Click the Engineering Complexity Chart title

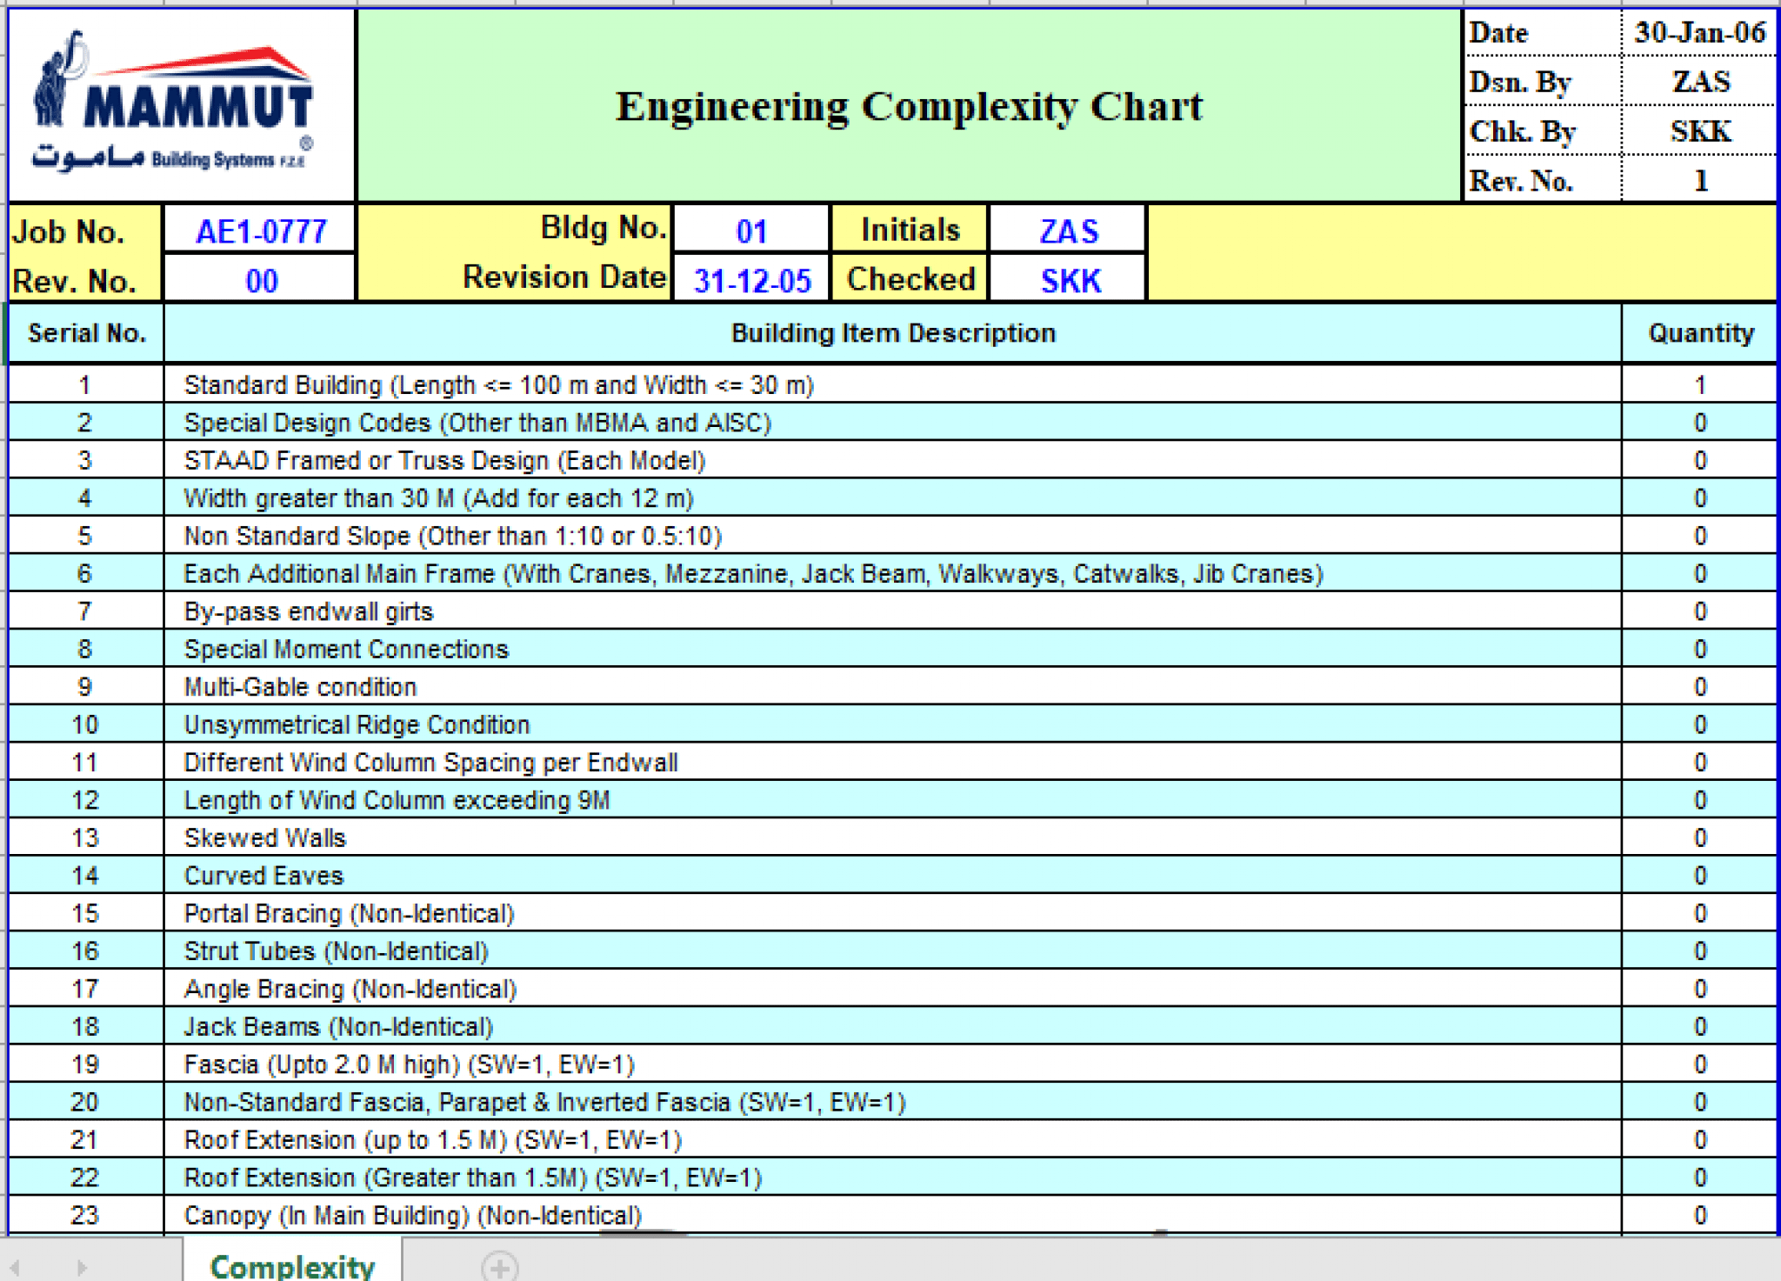(x=909, y=106)
